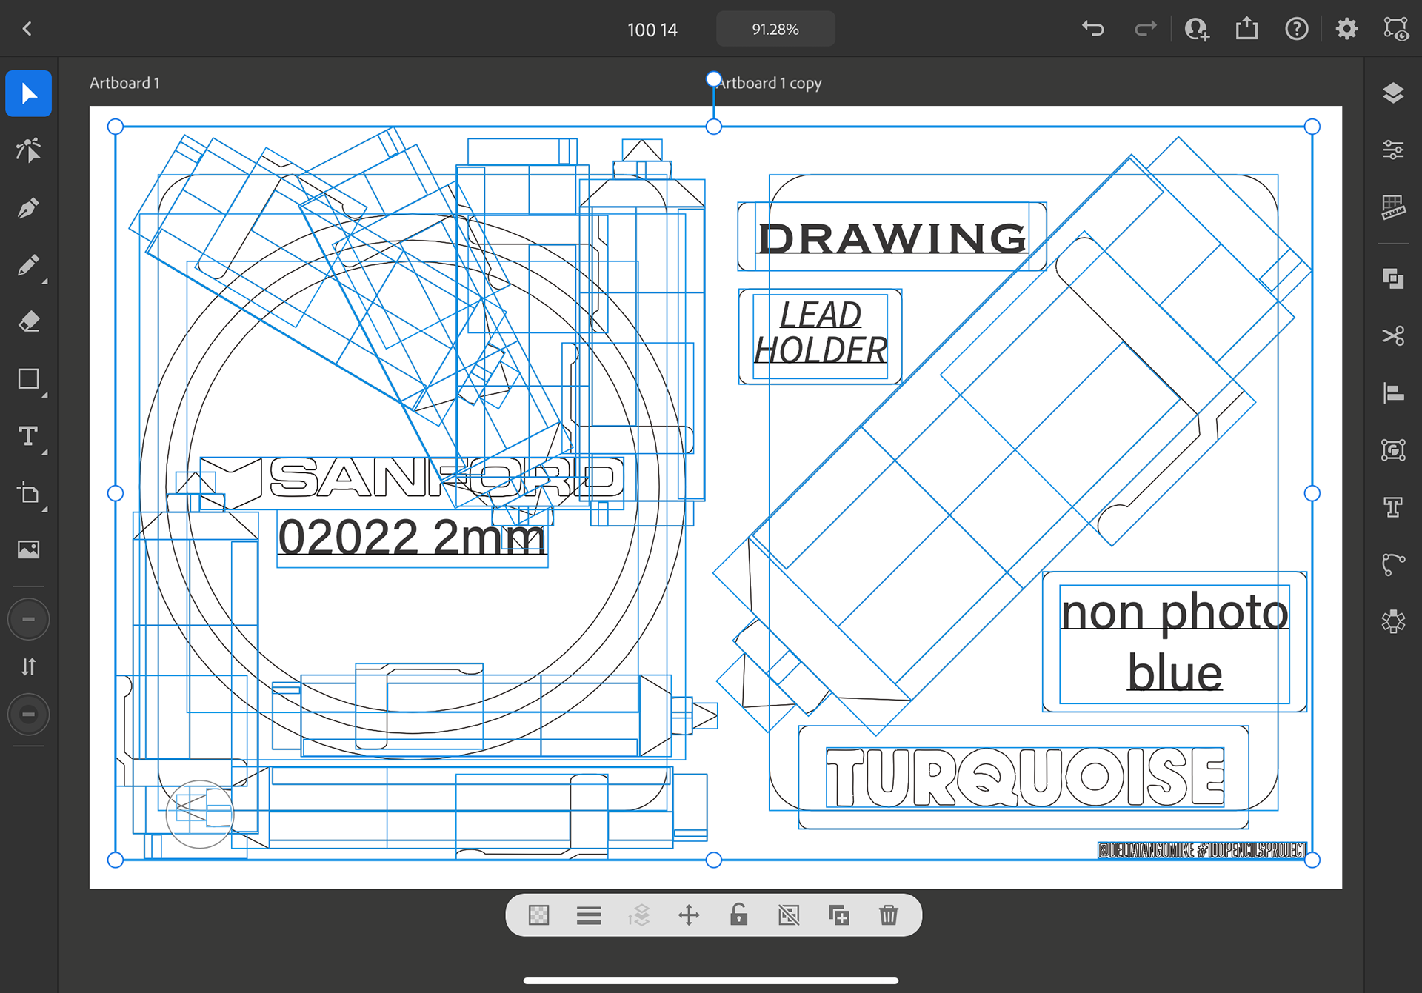Click the TURQUOISE outlined text
Screen dimensions: 1422x993
(1025, 777)
